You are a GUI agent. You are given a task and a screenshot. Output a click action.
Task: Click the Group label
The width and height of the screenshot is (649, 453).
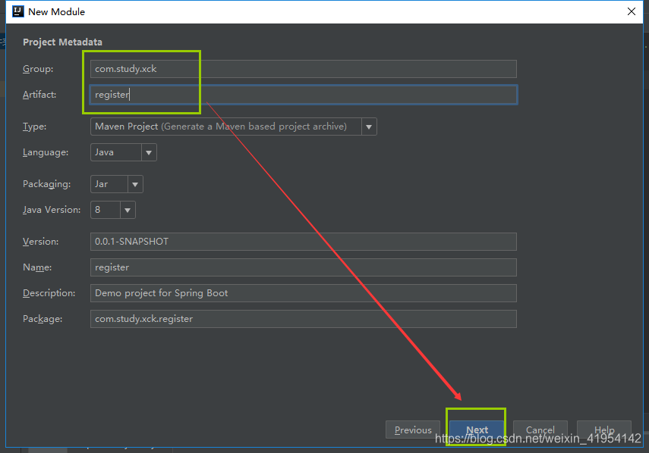(x=38, y=69)
